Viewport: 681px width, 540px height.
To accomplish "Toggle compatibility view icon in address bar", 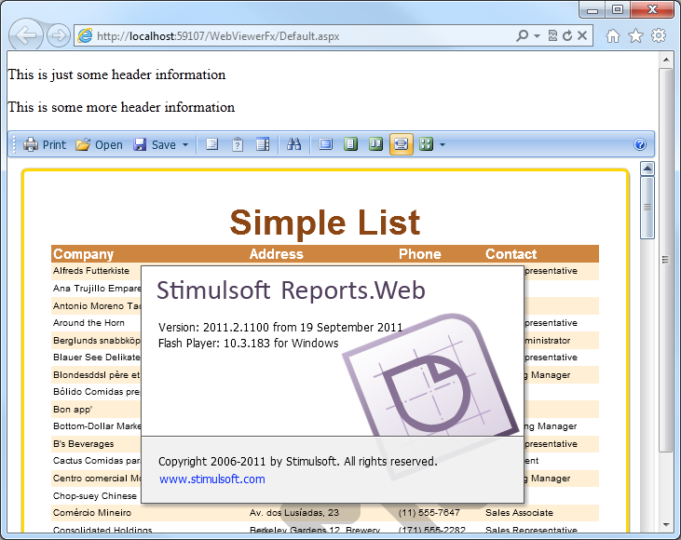I will (552, 35).
